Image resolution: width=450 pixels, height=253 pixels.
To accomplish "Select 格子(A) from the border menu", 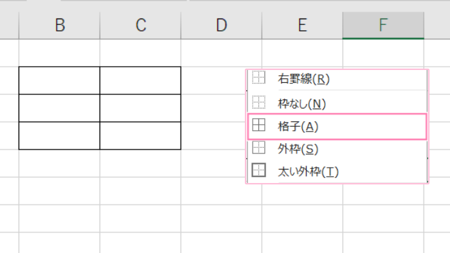I will (x=337, y=126).
